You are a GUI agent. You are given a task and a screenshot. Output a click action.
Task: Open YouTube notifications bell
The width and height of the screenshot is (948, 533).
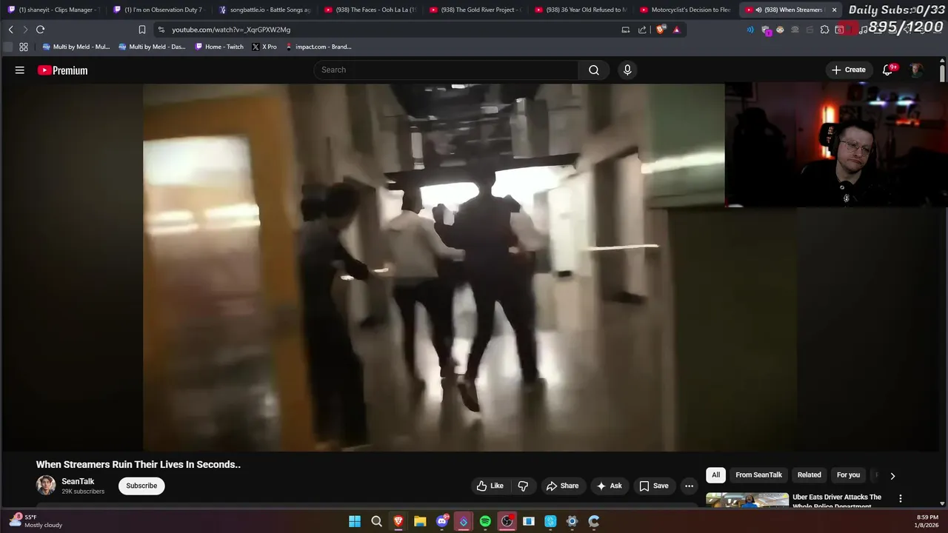[887, 70]
